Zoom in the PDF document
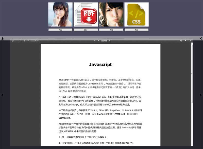 pyautogui.click(x=98, y=40)
